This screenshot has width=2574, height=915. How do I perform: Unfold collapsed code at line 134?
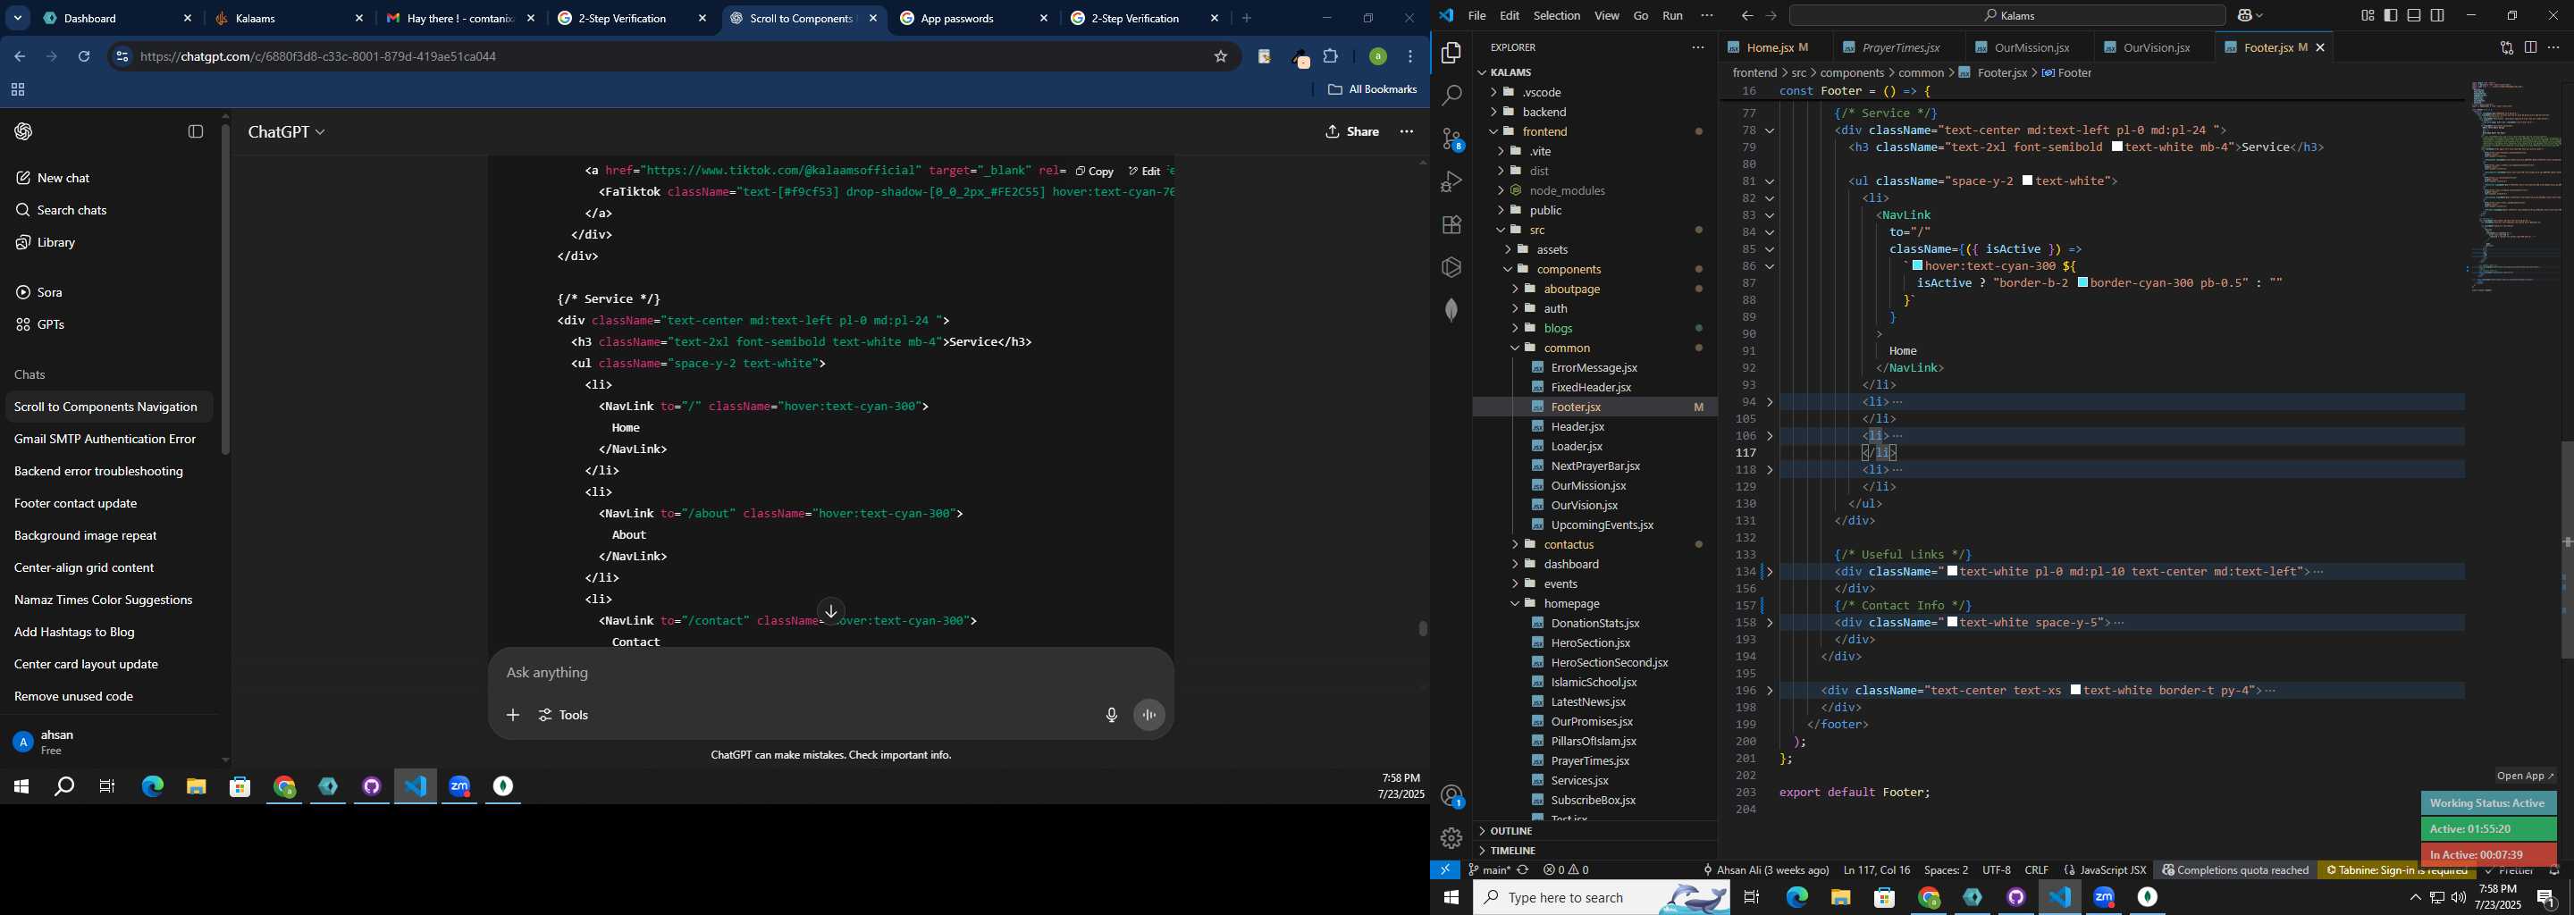(1770, 573)
